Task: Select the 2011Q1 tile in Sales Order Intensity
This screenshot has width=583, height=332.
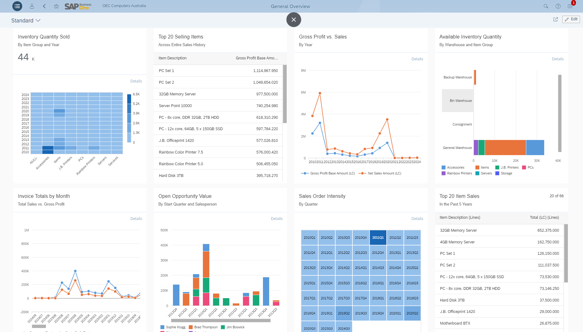Action: point(378,238)
